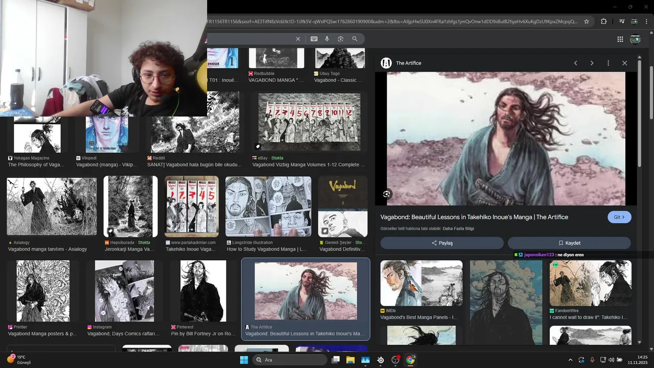Click The Artifice source name in panel header
The height and width of the screenshot is (368, 654).
(x=409, y=63)
